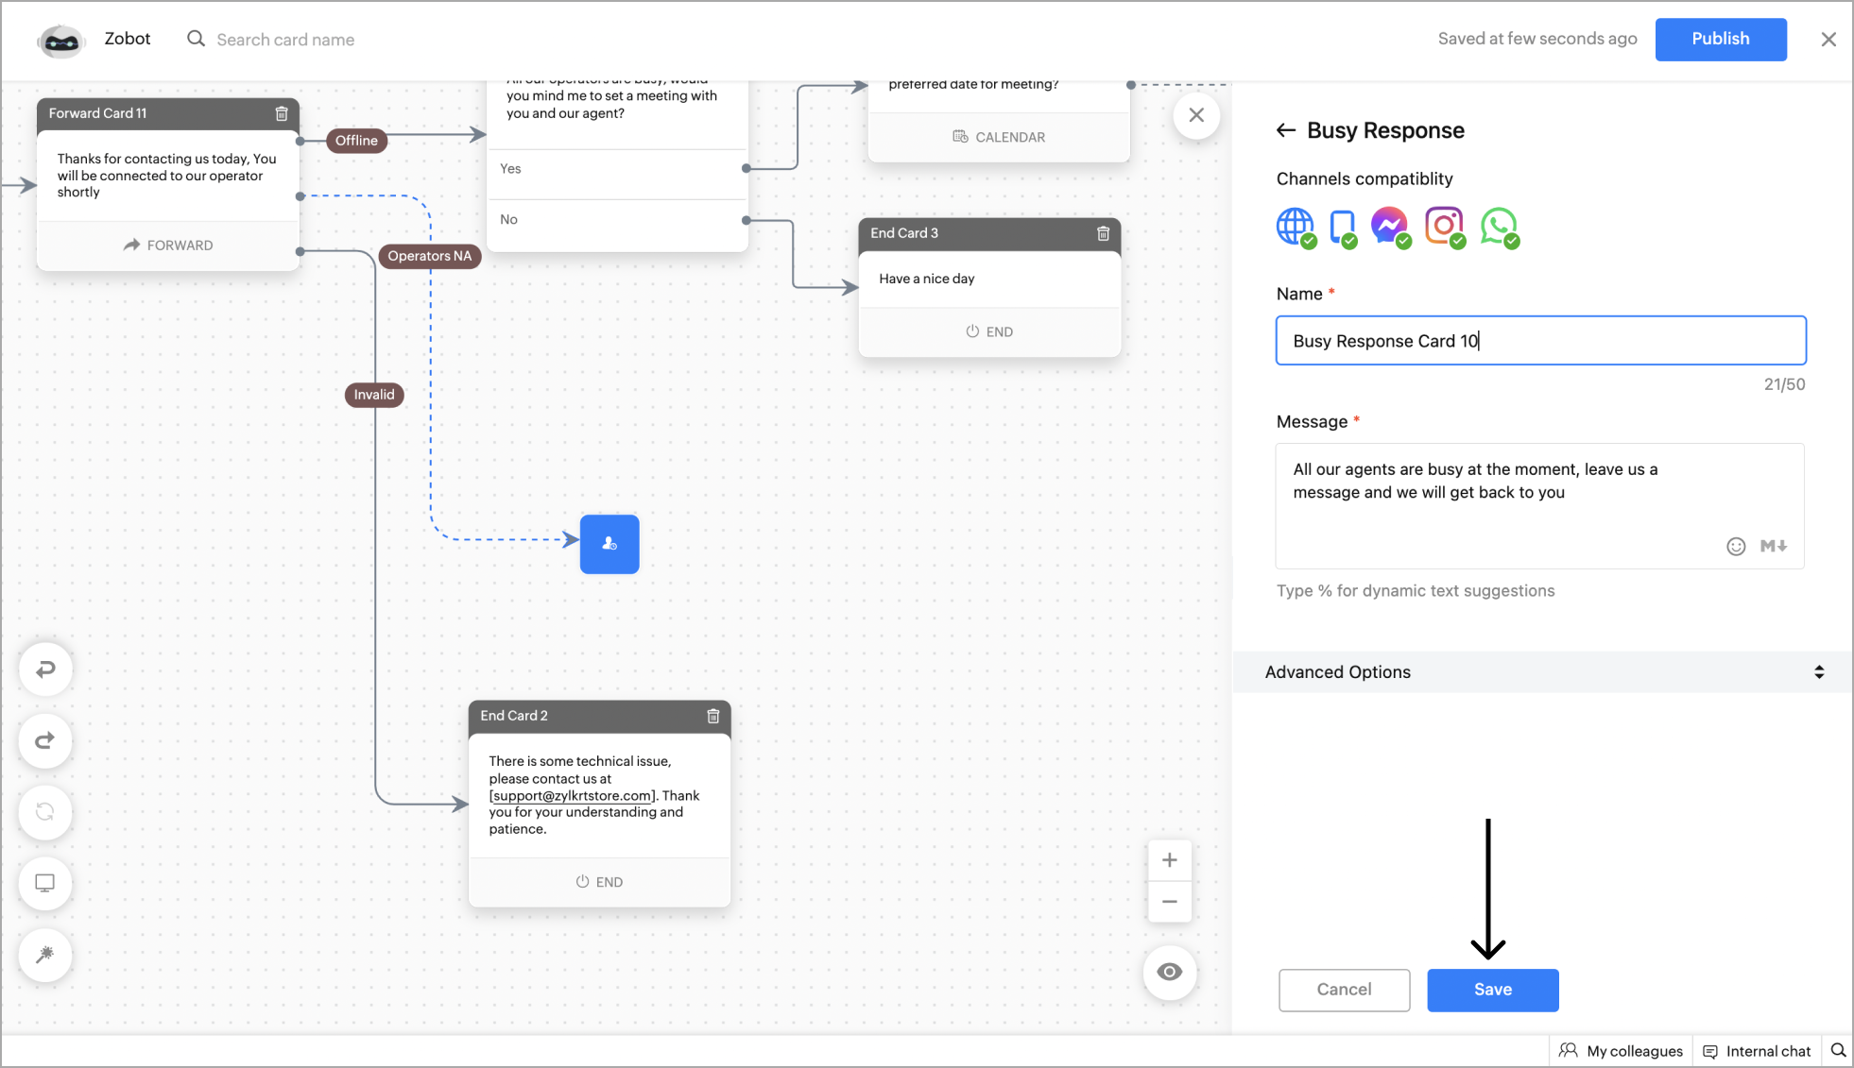1854x1068 pixels.
Task: Delete Forward Card 11 using trash icon
Action: click(x=282, y=113)
